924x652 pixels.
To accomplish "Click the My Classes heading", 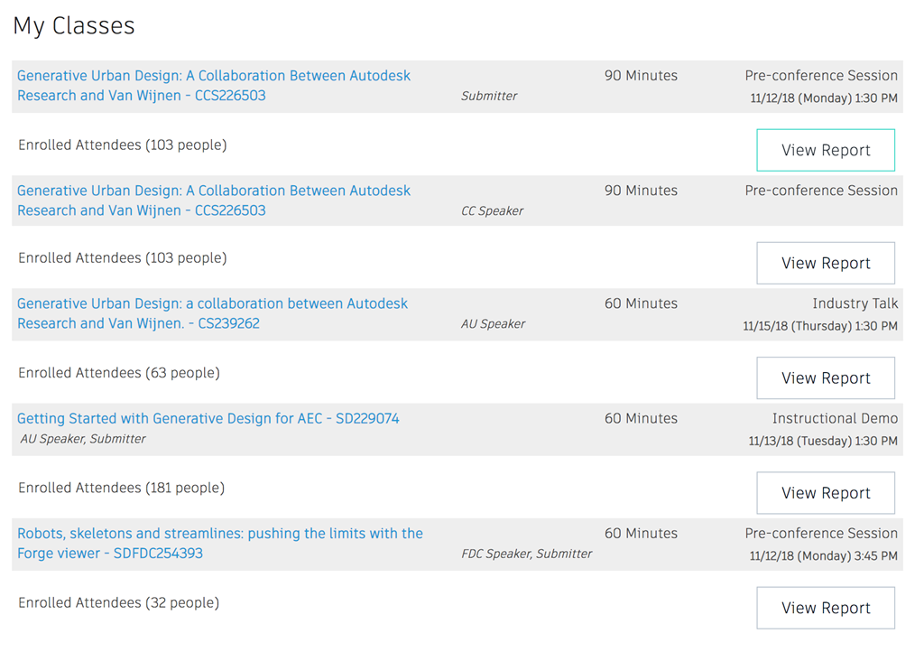I will coord(74,25).
